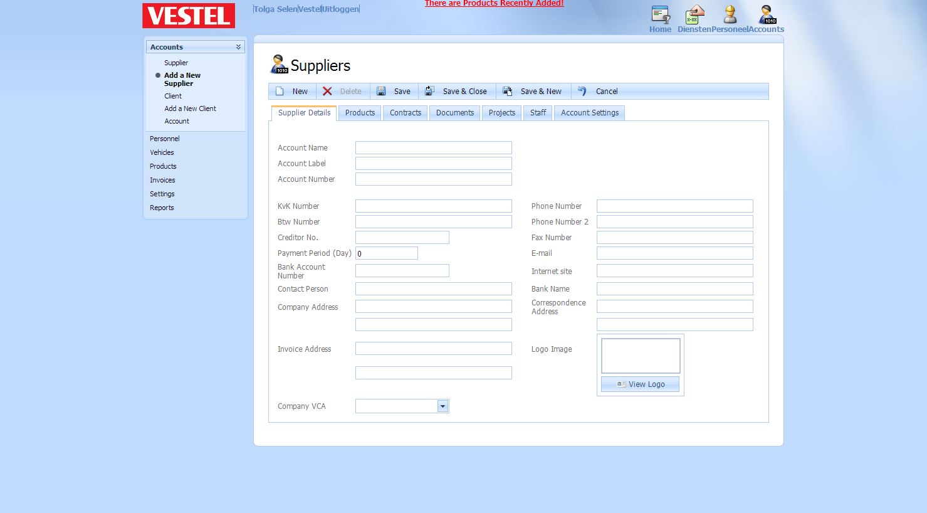Switch to the Account Settings tab
927x513 pixels.
pyautogui.click(x=589, y=113)
